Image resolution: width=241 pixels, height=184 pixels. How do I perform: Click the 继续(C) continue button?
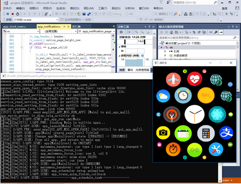pos(161,14)
